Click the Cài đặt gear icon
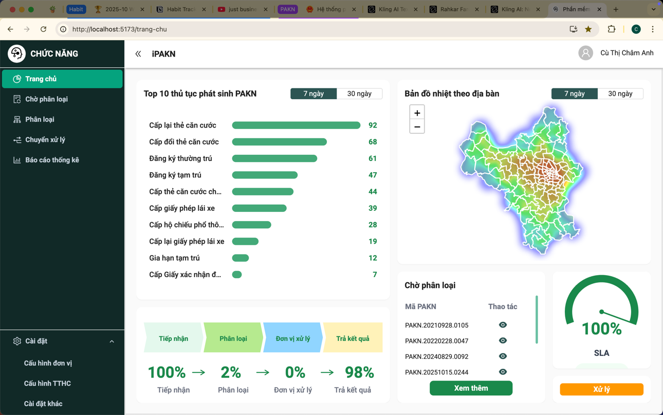Screen dimensions: 663x415 coord(16,340)
